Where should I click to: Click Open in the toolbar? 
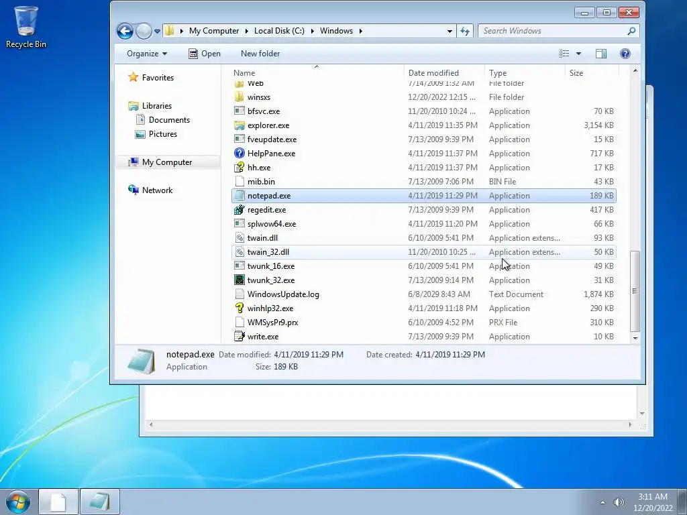click(x=205, y=54)
